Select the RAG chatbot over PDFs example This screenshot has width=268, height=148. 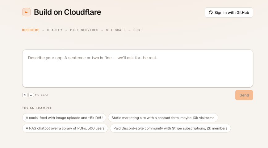pyautogui.click(x=65, y=128)
